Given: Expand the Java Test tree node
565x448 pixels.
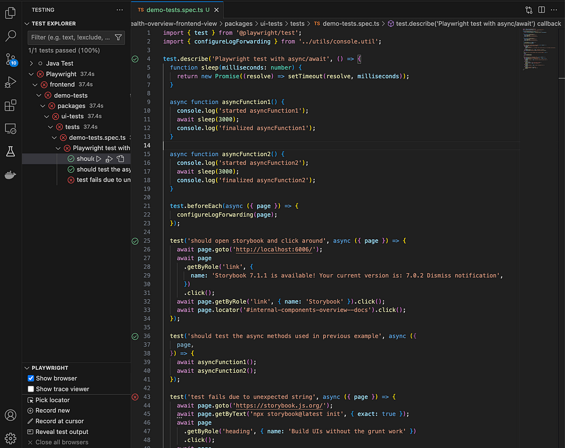Looking at the screenshot, I should [x=31, y=63].
